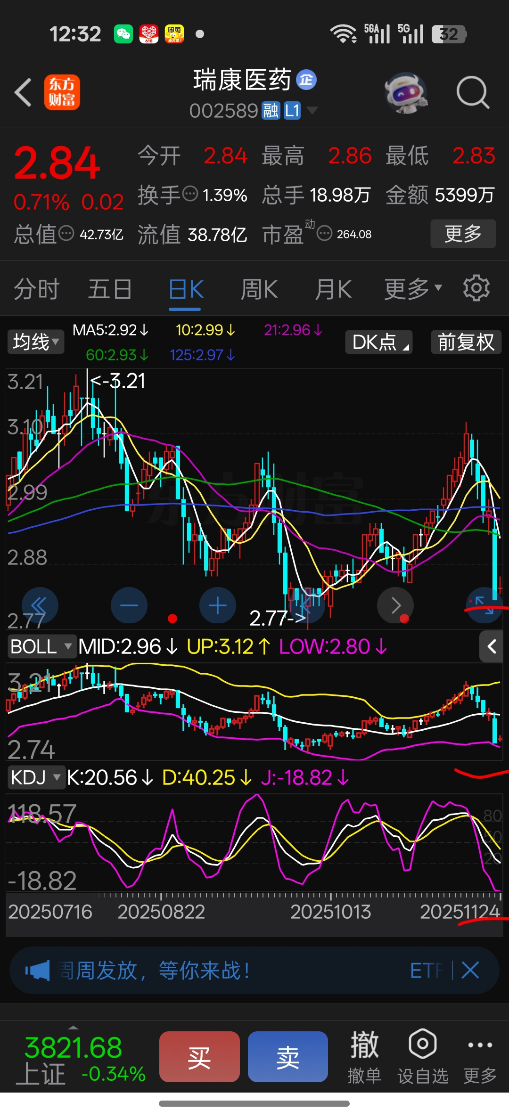This screenshot has height=1118, width=509.
Task: Toggle 前复权 adjustment button
Action: point(466,342)
